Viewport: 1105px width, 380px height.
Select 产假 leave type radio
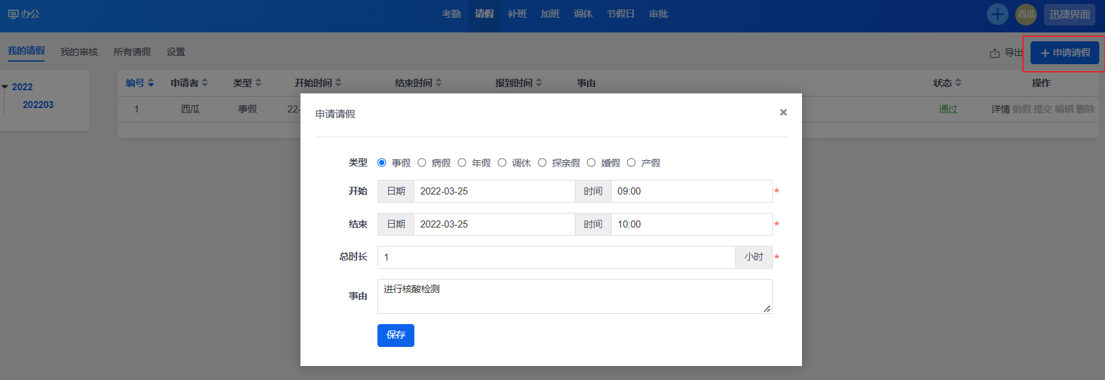631,163
